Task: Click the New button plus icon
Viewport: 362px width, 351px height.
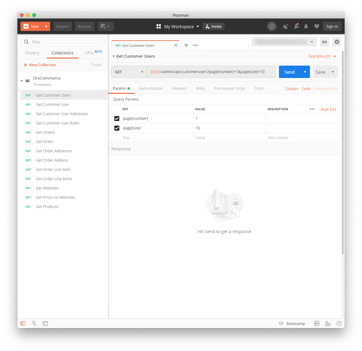Action: (26, 27)
